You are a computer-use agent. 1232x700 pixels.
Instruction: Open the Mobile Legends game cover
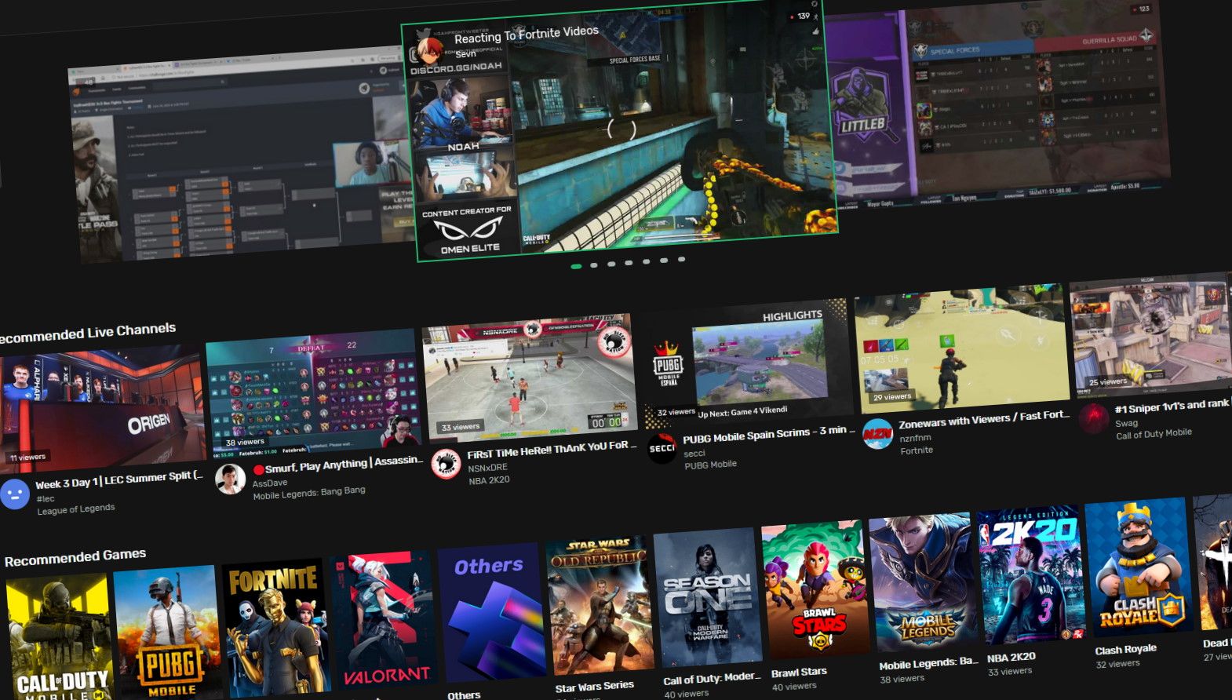click(x=924, y=582)
